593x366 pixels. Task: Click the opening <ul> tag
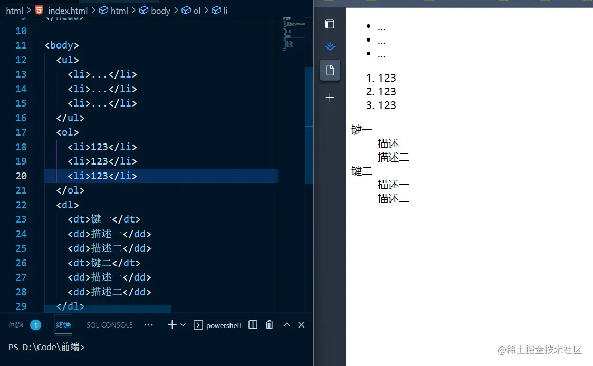pos(68,60)
